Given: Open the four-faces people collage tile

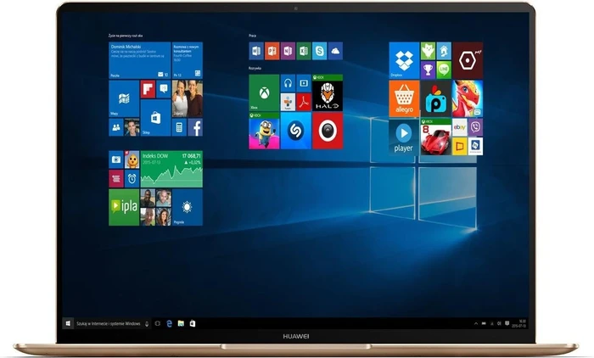Looking at the screenshot, I should (x=155, y=207).
